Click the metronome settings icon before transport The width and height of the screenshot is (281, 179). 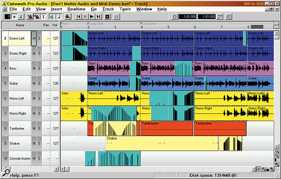pyautogui.click(x=68, y=17)
